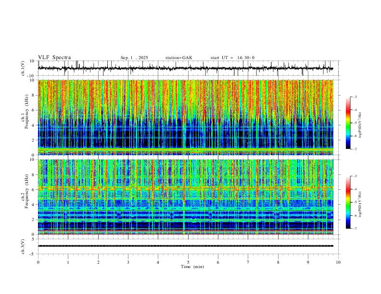Click the "9" tick on the Time axis
Screen dimensions: 381x294
tap(308, 262)
